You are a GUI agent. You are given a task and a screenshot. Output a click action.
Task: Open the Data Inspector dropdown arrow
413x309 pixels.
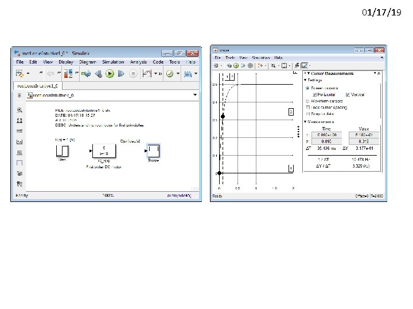tap(155, 74)
